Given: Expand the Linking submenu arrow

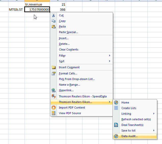Looking at the screenshot, I should click(154, 114).
